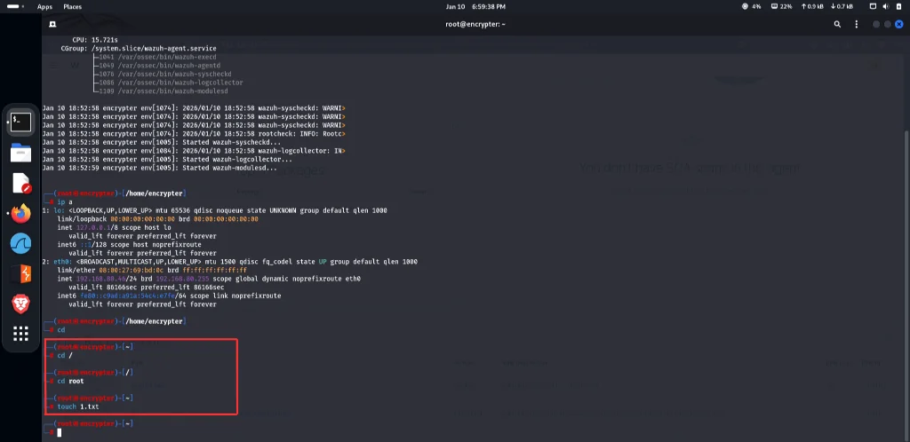The height and width of the screenshot is (442, 910).
Task: Launch the text editor from the dock
Action: (21, 183)
